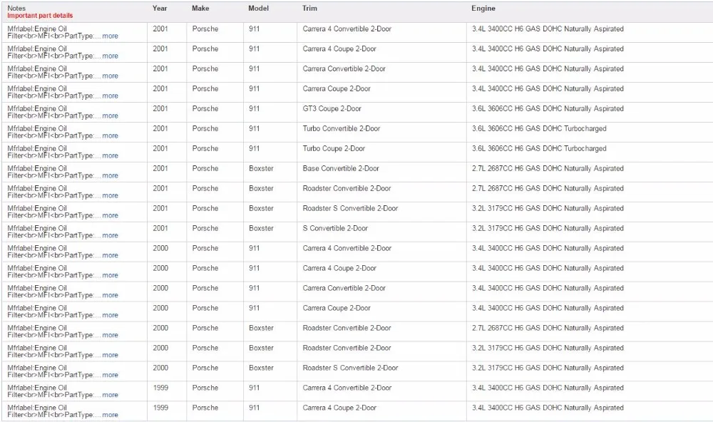Expand notes for 2001 Carrera Coupe row
Screen dimensions: 713x422
[x=110, y=96]
